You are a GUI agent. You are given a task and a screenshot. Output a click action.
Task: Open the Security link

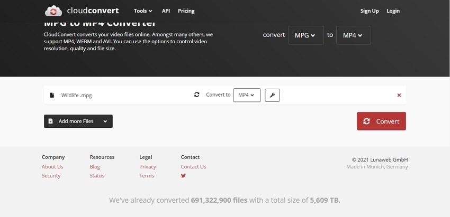tap(51, 176)
